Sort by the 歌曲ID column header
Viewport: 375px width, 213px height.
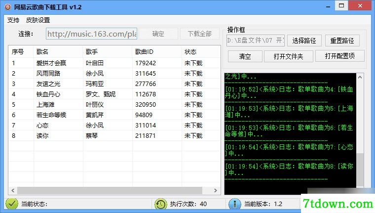[157, 52]
